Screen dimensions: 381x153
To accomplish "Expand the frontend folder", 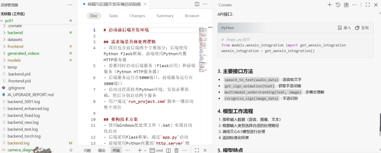I will 39,47.
